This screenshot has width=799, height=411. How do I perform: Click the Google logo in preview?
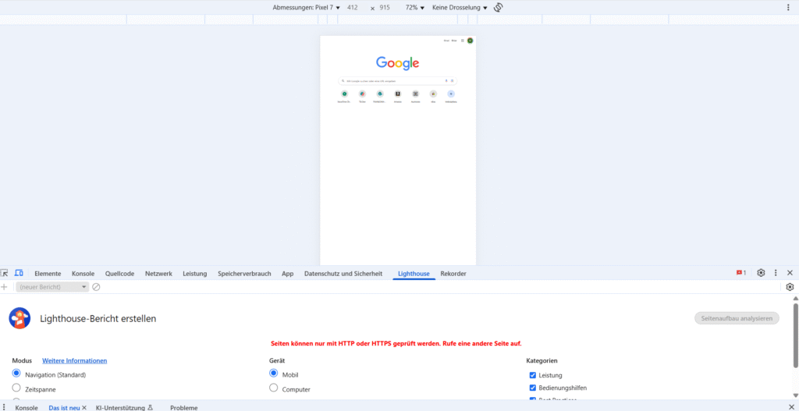[397, 62]
